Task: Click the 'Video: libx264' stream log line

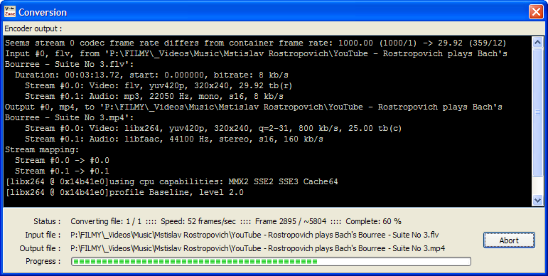Action: [213, 128]
